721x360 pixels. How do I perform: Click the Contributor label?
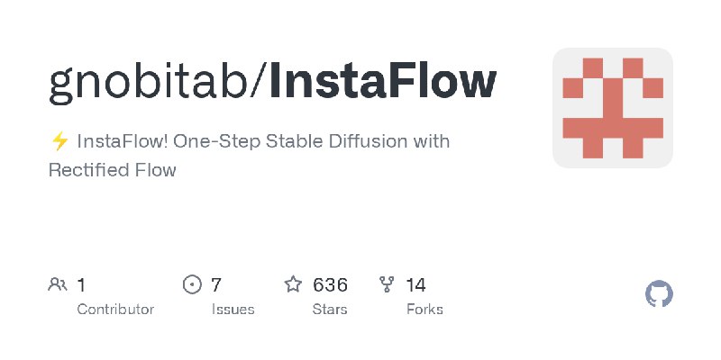tap(115, 310)
